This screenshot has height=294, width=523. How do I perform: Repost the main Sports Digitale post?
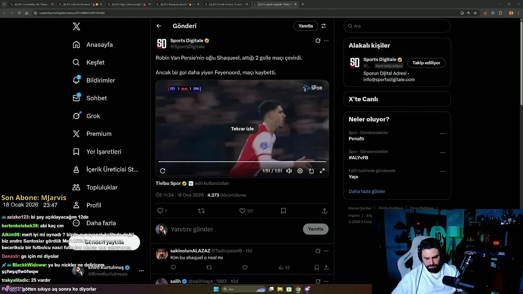201,211
